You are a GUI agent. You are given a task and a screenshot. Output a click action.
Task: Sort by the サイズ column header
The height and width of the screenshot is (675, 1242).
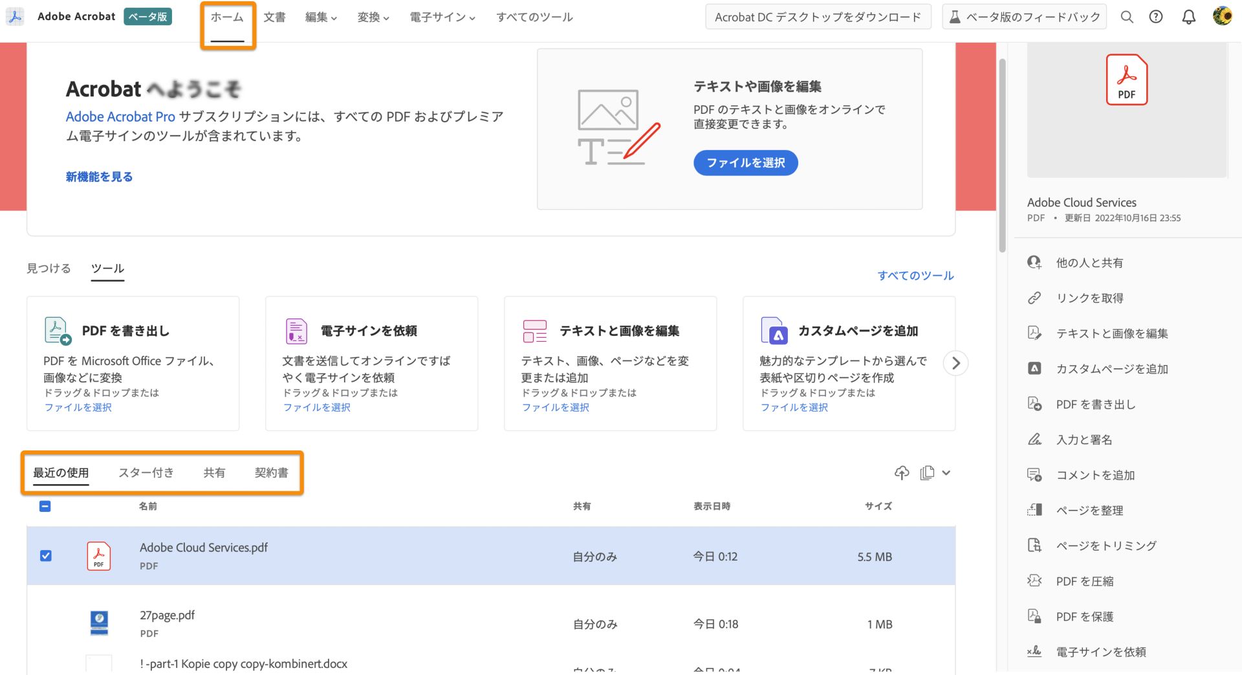878,506
